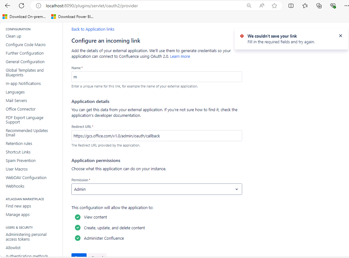Click the Create, update, delete content check icon
This screenshot has width=349, height=258.
tap(78, 228)
